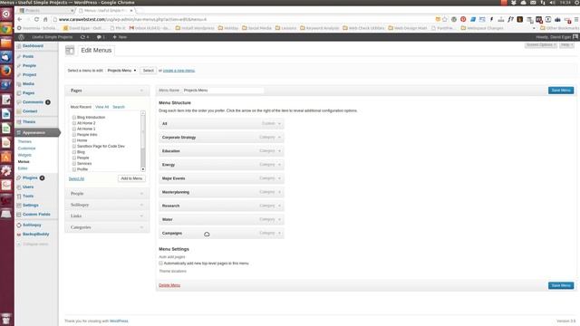Open System Settings from the dock

point(6,171)
